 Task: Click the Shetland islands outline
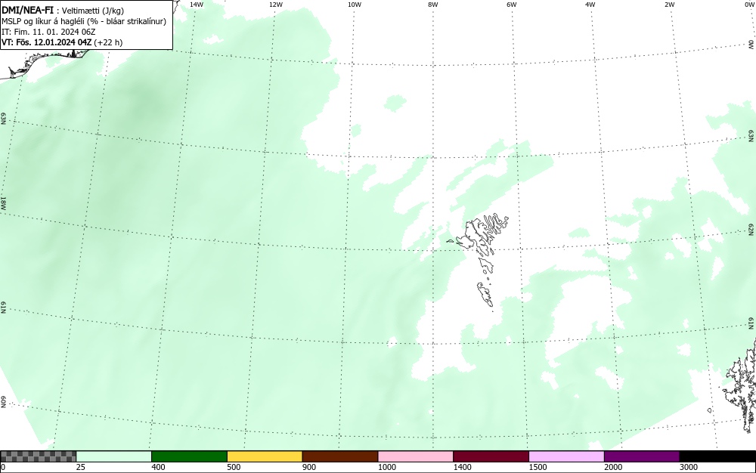[740, 385]
